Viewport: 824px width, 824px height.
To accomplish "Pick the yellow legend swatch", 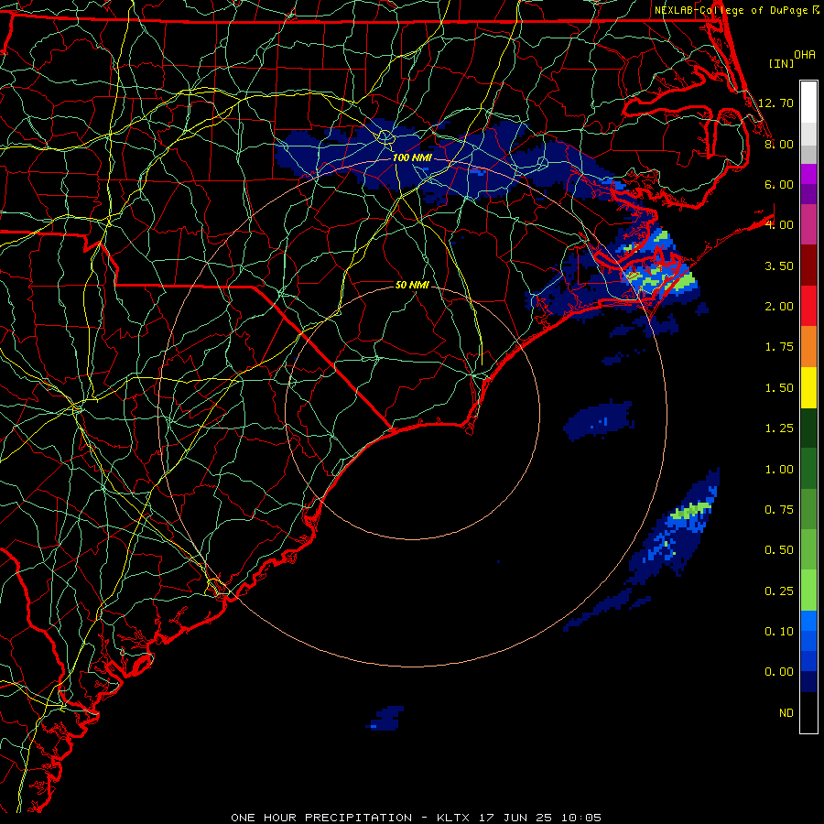I will (808, 387).
